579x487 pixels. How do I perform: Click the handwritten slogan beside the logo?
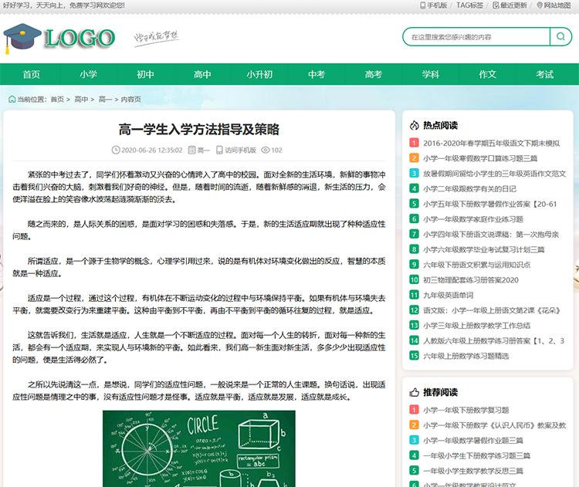[x=156, y=38]
